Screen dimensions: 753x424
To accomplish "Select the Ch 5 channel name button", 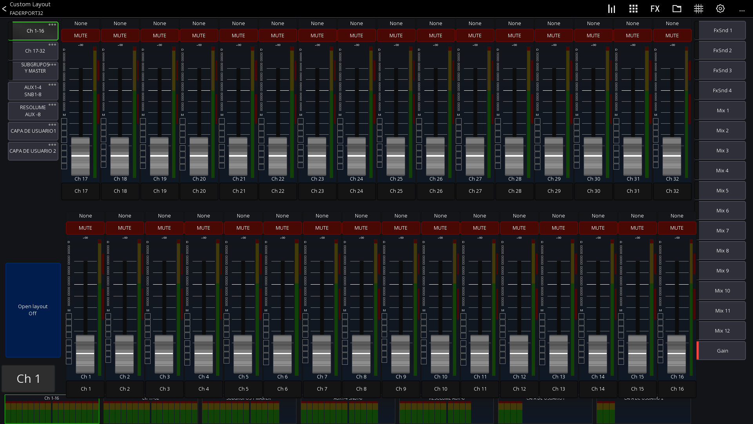I will [243, 389].
